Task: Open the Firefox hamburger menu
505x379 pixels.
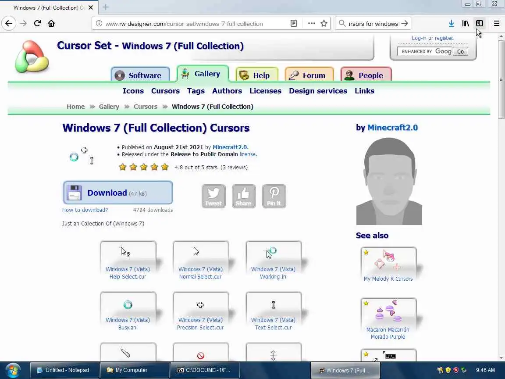Action: click(497, 24)
